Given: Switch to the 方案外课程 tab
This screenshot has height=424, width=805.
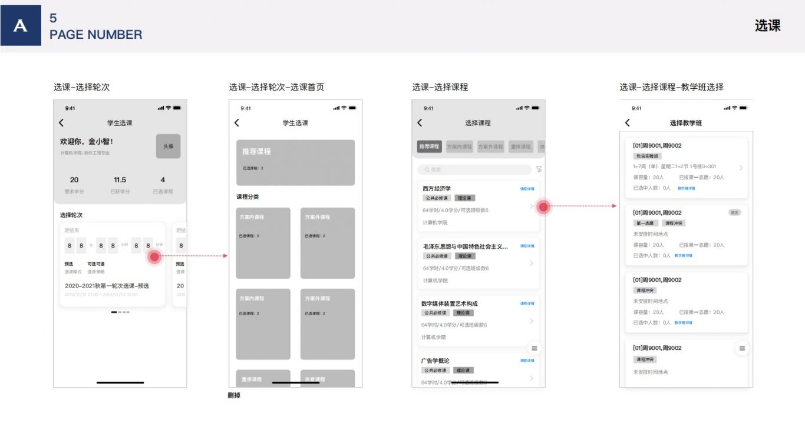Looking at the screenshot, I should (490, 146).
